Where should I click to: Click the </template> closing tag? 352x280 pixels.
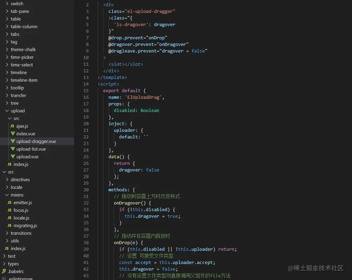(112, 78)
